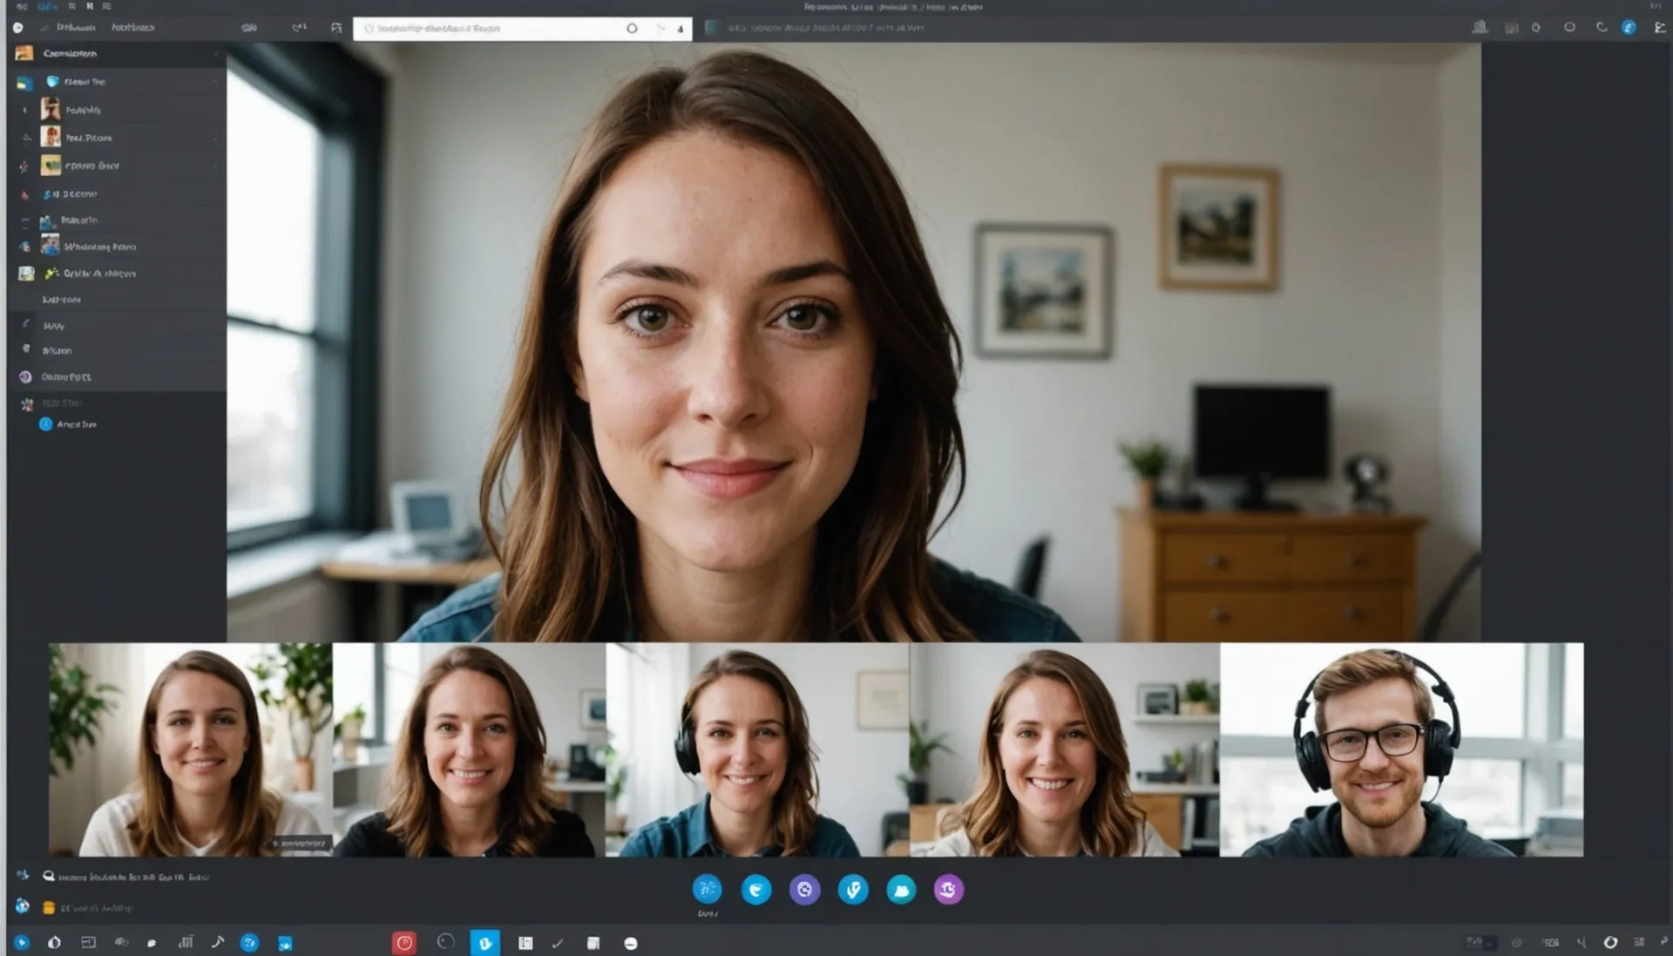
Task: Open the second menu item in top toolbar
Action: tap(132, 28)
